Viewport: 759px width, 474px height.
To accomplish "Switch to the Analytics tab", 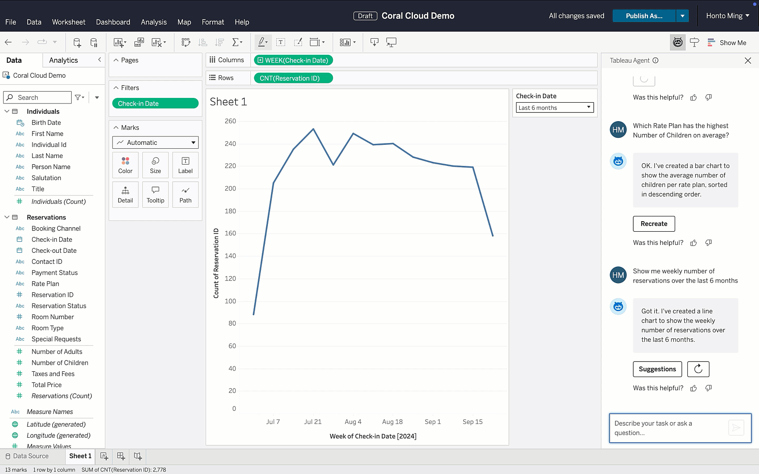I will pyautogui.click(x=63, y=60).
